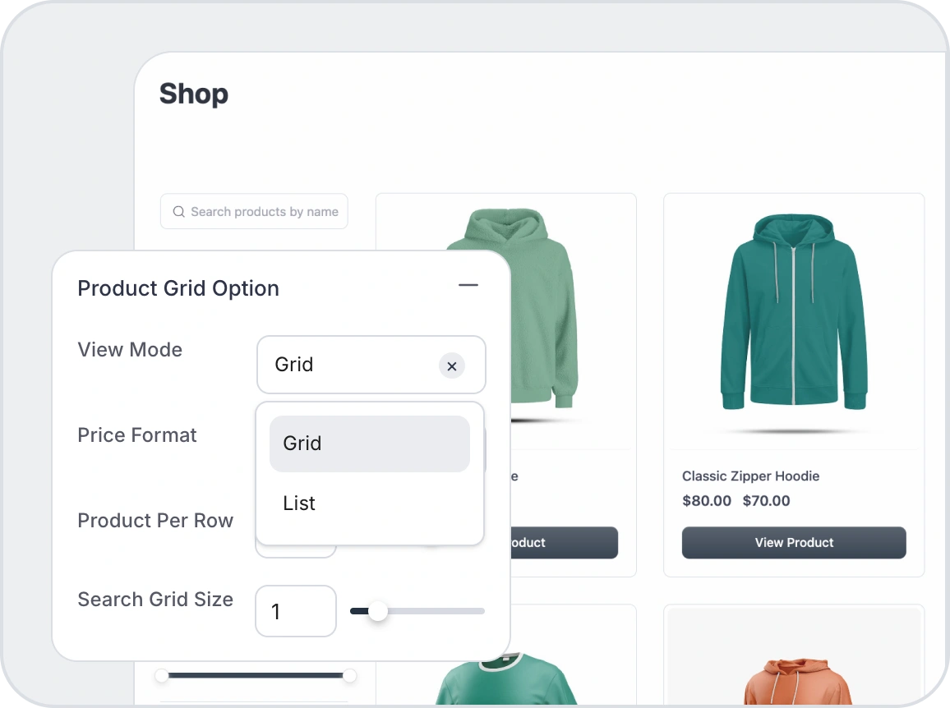Image resolution: width=950 pixels, height=708 pixels.
Task: Select Grid from the dropdown list
Action: point(369,444)
